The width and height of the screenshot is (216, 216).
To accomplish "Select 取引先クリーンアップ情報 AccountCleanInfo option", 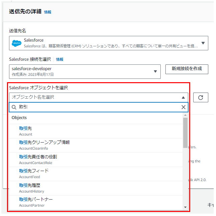I will coord(96,145).
